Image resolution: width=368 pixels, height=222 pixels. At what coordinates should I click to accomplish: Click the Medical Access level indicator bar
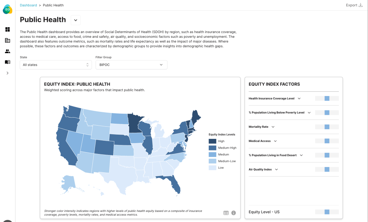[x=327, y=141]
